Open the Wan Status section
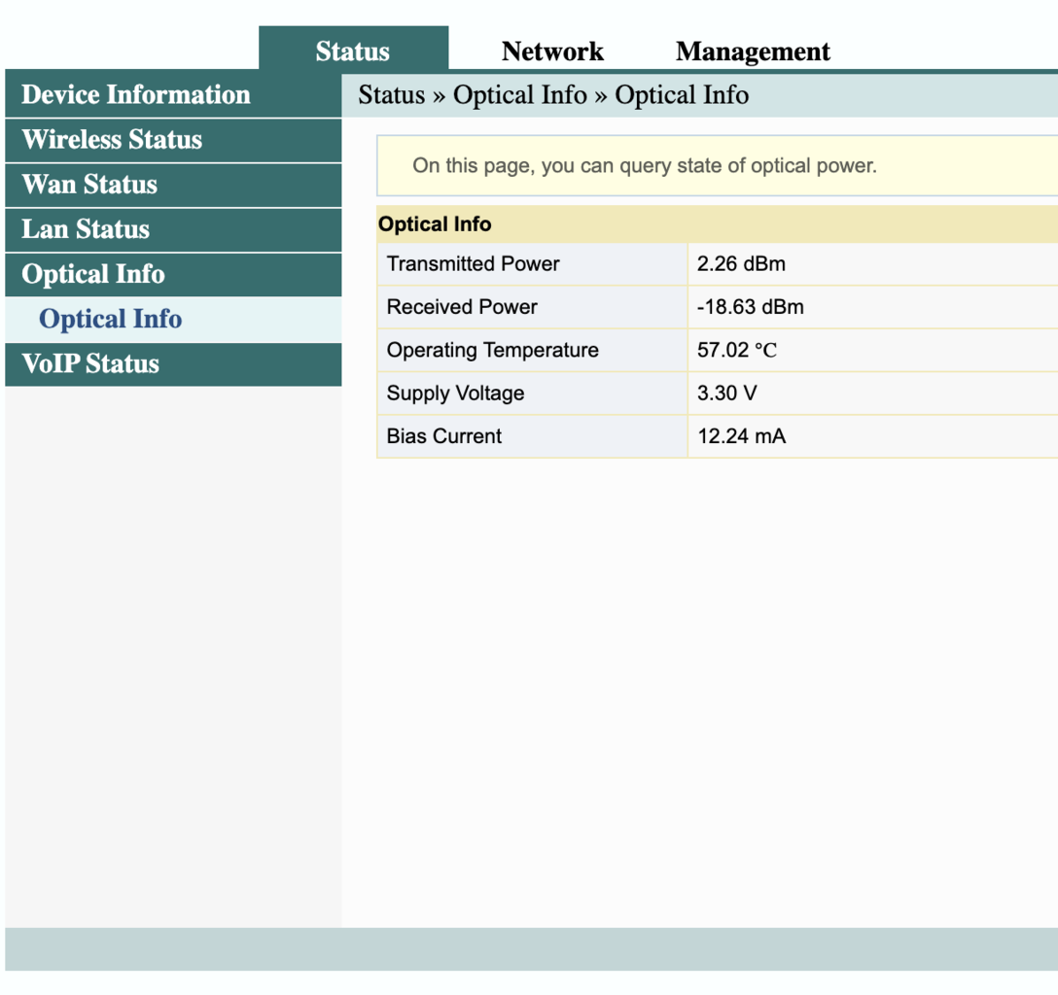1058x995 pixels. tap(89, 185)
